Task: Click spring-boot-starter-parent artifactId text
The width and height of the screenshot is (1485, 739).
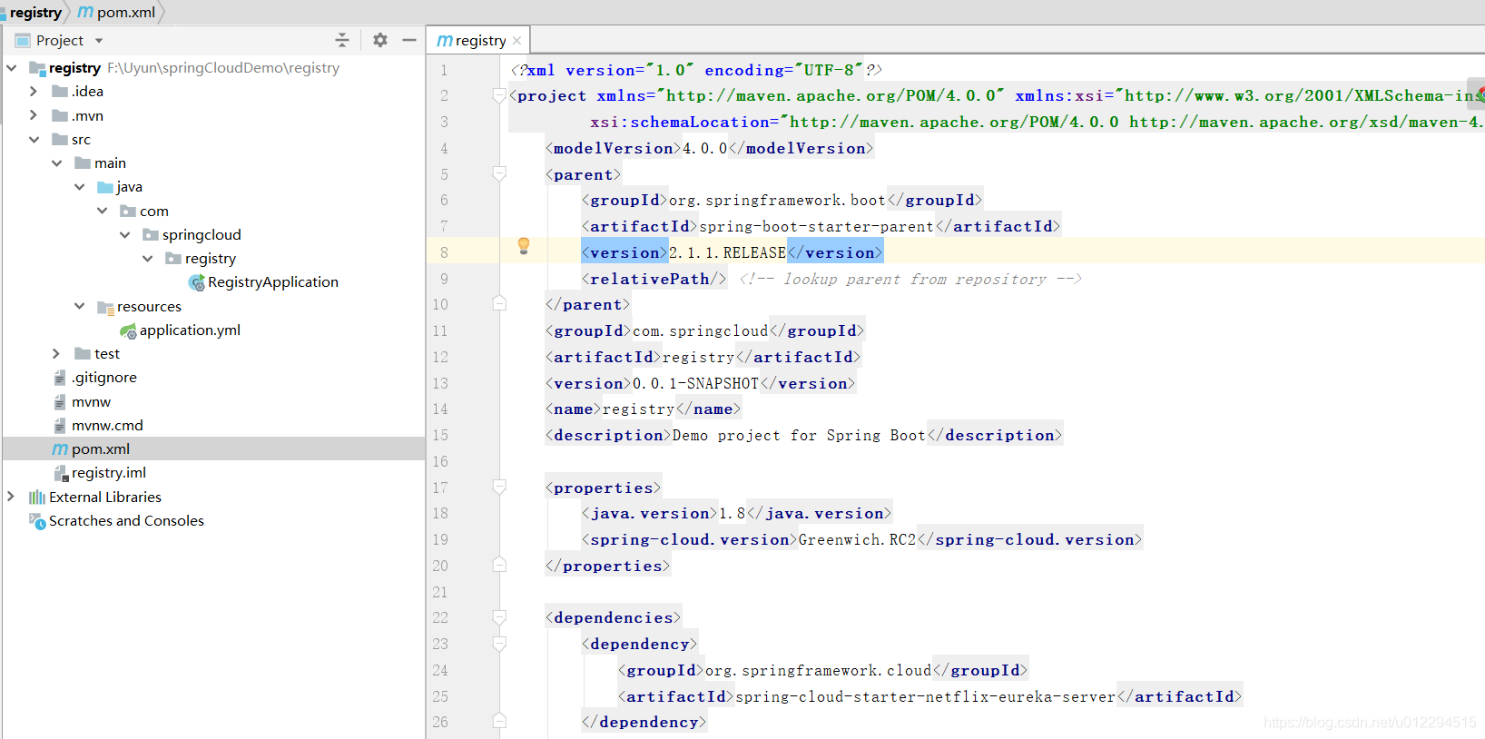Action: pyautogui.click(x=816, y=226)
